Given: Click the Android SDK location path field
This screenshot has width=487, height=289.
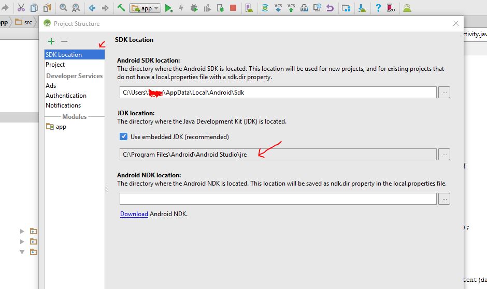Looking at the screenshot, I should pyautogui.click(x=278, y=93).
